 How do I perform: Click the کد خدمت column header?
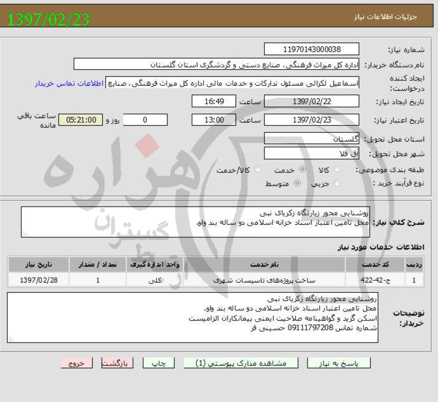(375, 264)
